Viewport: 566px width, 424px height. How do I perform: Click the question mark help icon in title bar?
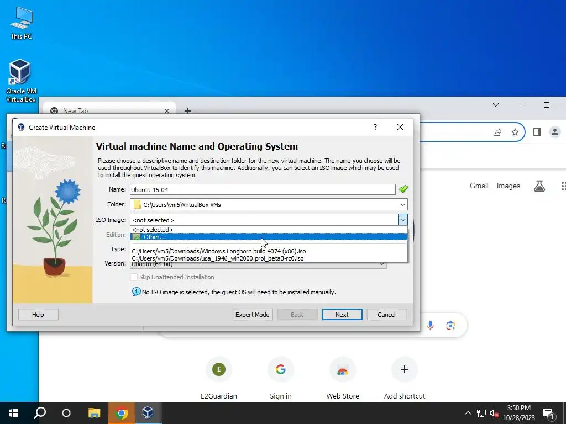click(x=375, y=127)
